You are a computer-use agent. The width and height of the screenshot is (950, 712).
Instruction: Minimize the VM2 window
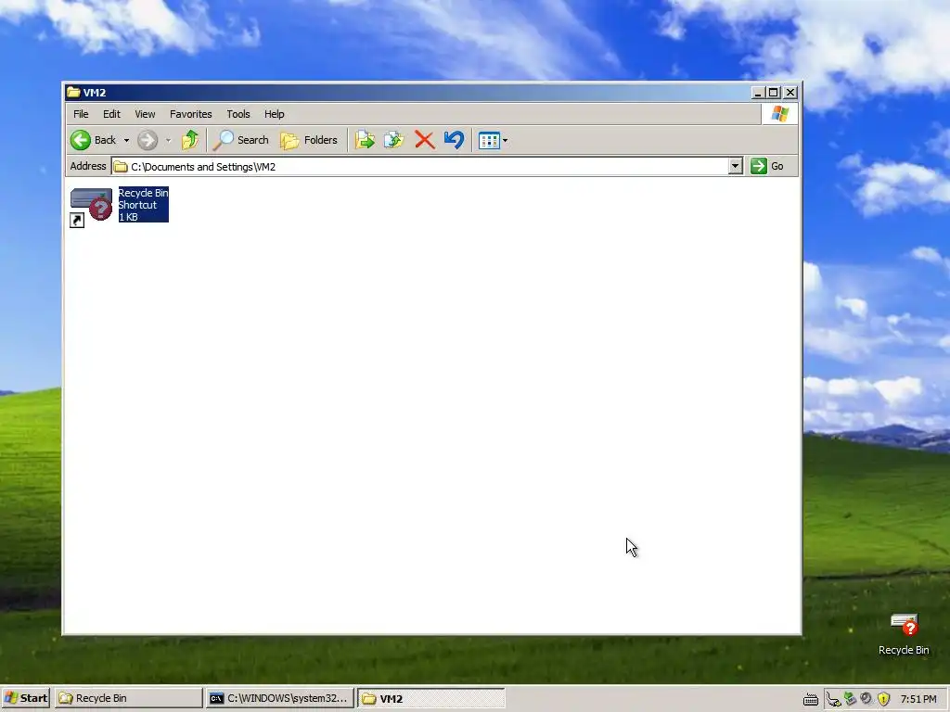pyautogui.click(x=758, y=93)
